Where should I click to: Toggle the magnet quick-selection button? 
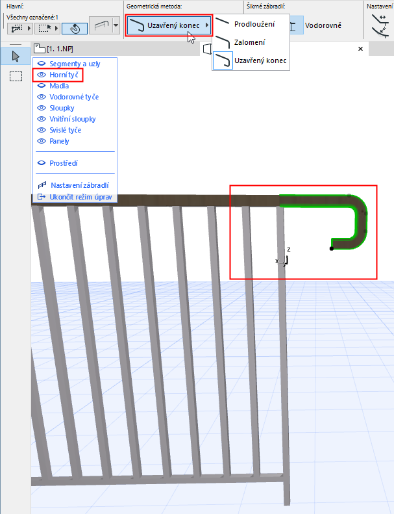pos(75,29)
